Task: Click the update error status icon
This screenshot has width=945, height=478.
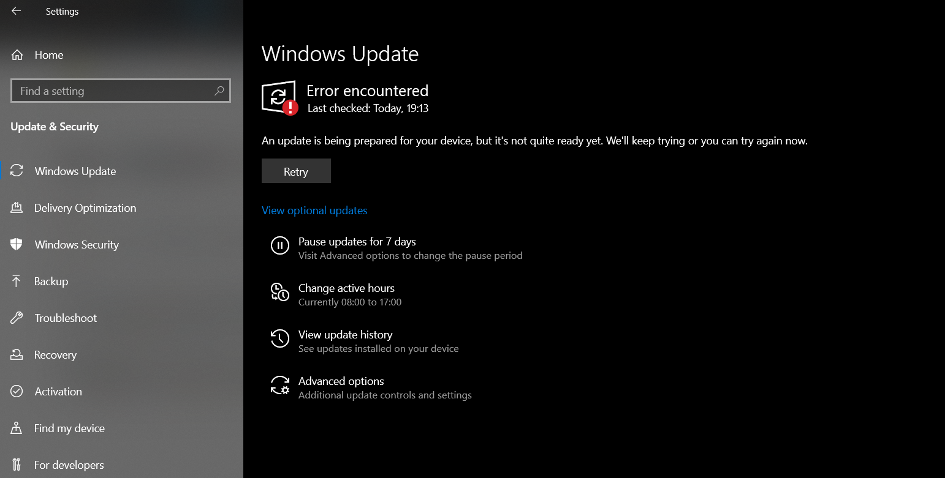Action: [x=280, y=98]
